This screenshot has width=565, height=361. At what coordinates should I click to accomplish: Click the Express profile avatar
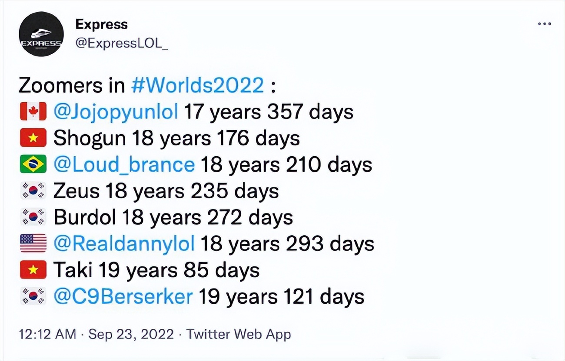pyautogui.click(x=41, y=34)
